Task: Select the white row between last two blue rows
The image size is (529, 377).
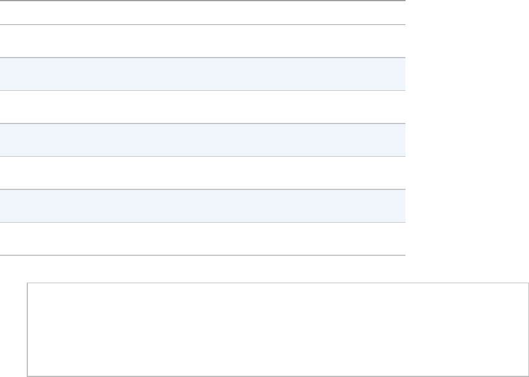Action: [x=202, y=173]
